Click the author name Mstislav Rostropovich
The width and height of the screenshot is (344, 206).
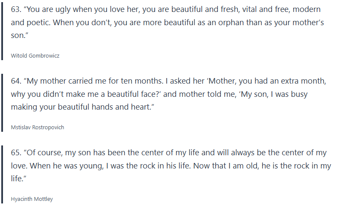[x=38, y=127]
